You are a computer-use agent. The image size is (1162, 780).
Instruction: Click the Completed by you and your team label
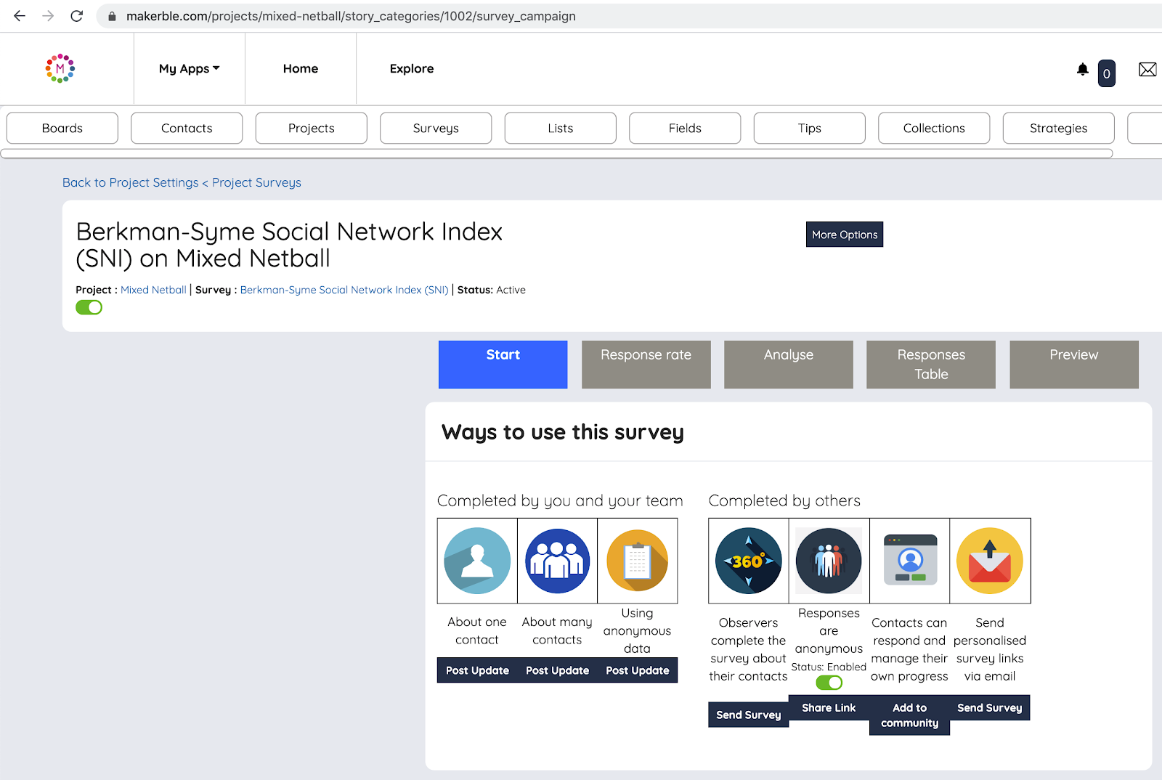coord(560,500)
